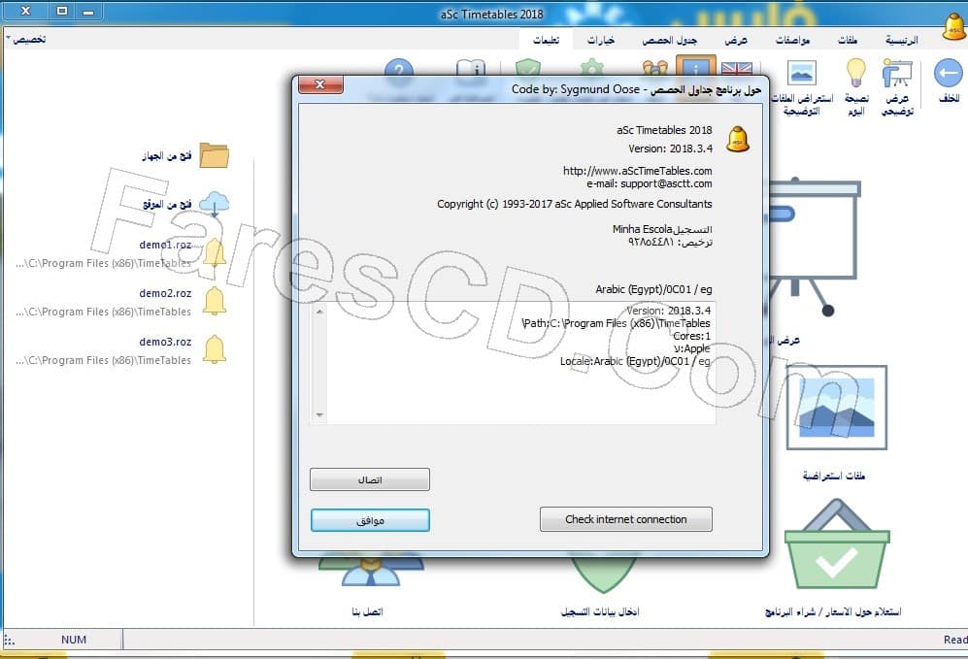Click the bell icon beside demo2.roz
968x659 pixels.
(x=215, y=301)
